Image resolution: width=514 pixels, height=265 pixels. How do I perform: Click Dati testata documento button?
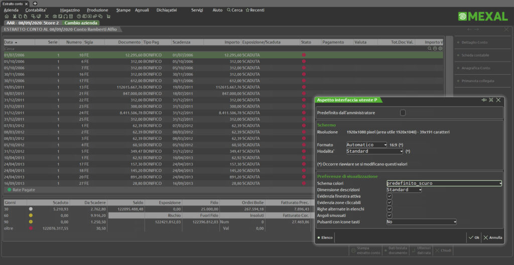pos(395,250)
